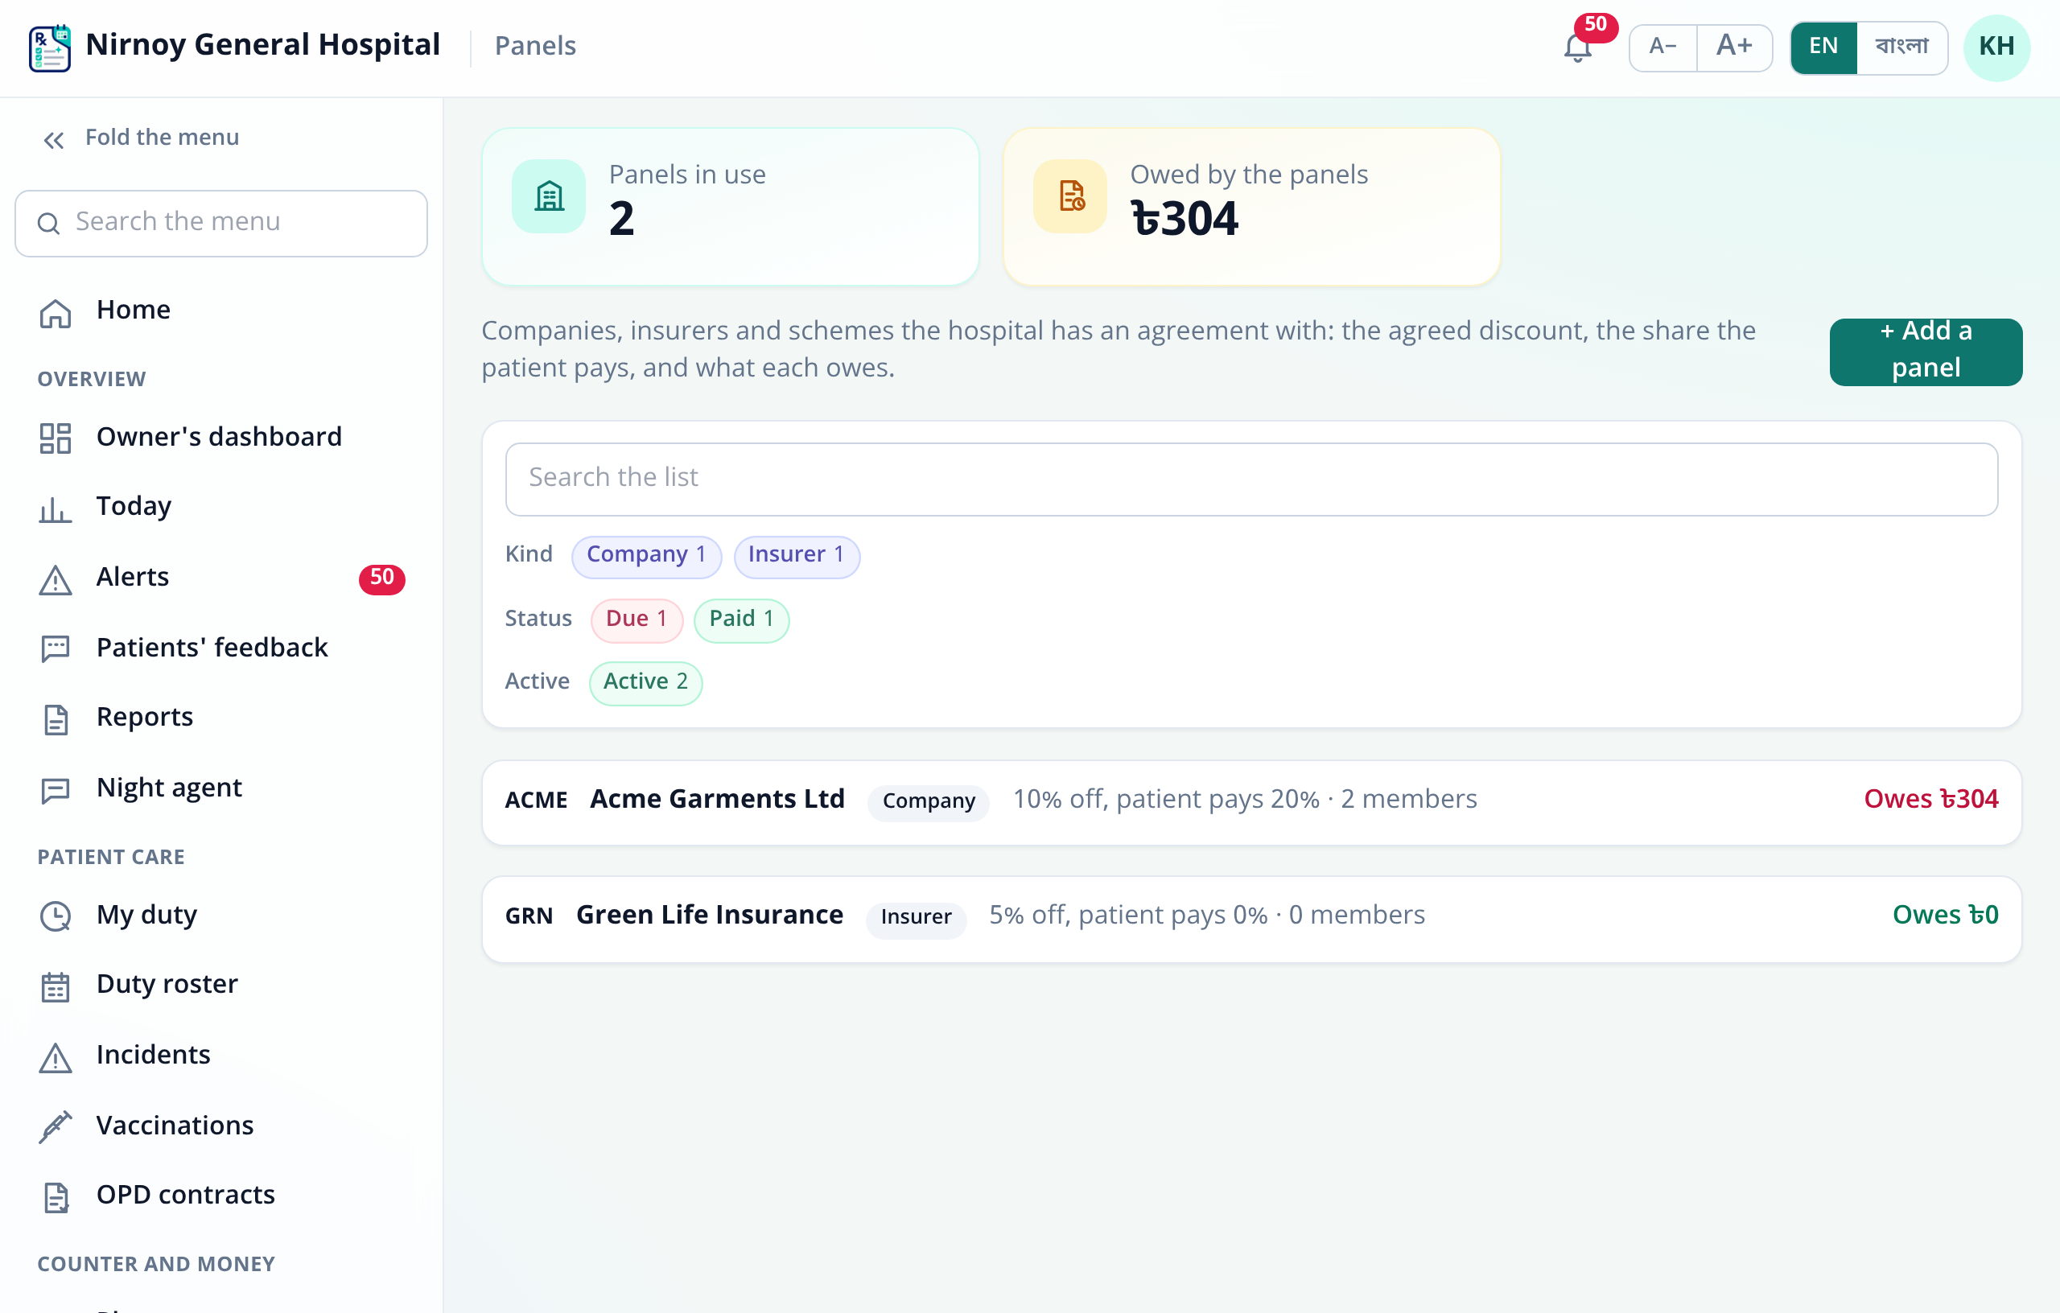Click the Vaccinations syringe icon
Viewport: 2060px width, 1313px height.
[56, 1126]
